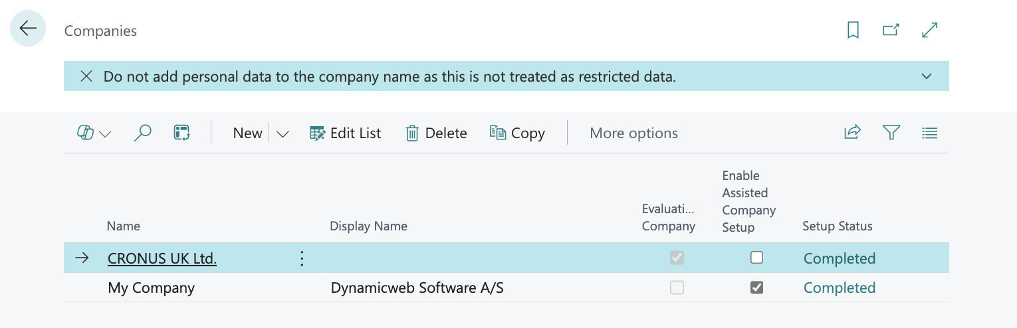Open page in new window icon

(891, 30)
